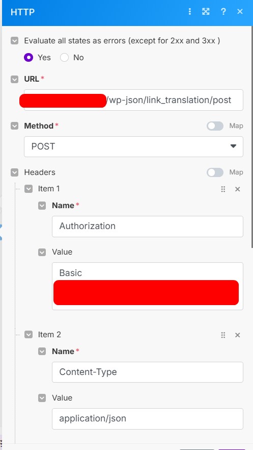Screen dimensions: 253x450
Task: Expand the HTTP panel to fullscreen
Action: (x=206, y=11)
